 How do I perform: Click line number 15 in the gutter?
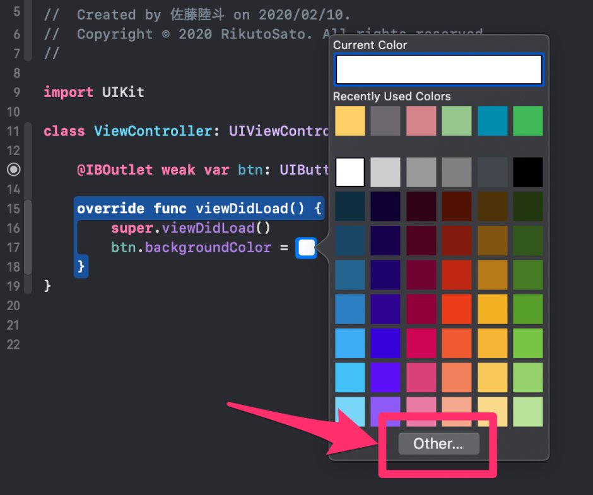(x=15, y=209)
